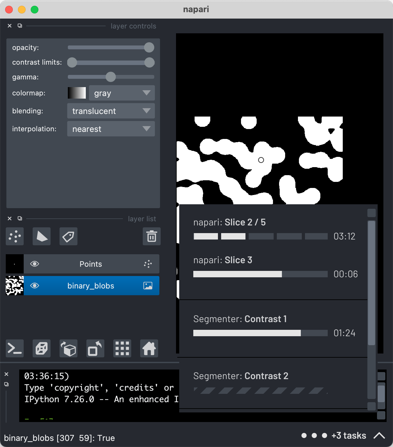Click the contrast limits upper handle
The width and height of the screenshot is (393, 447).
coord(149,62)
